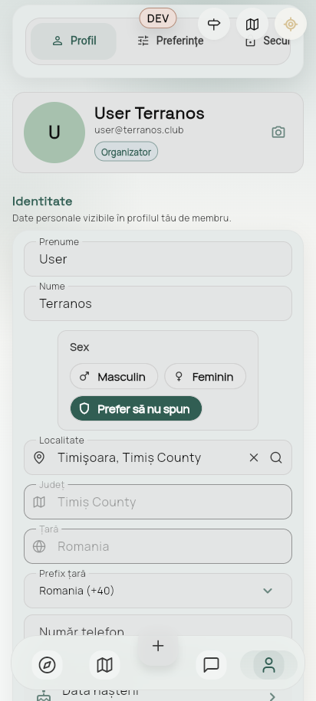This screenshot has height=701, width=316.
Task: Focus the Prenume input field
Action: (158, 259)
